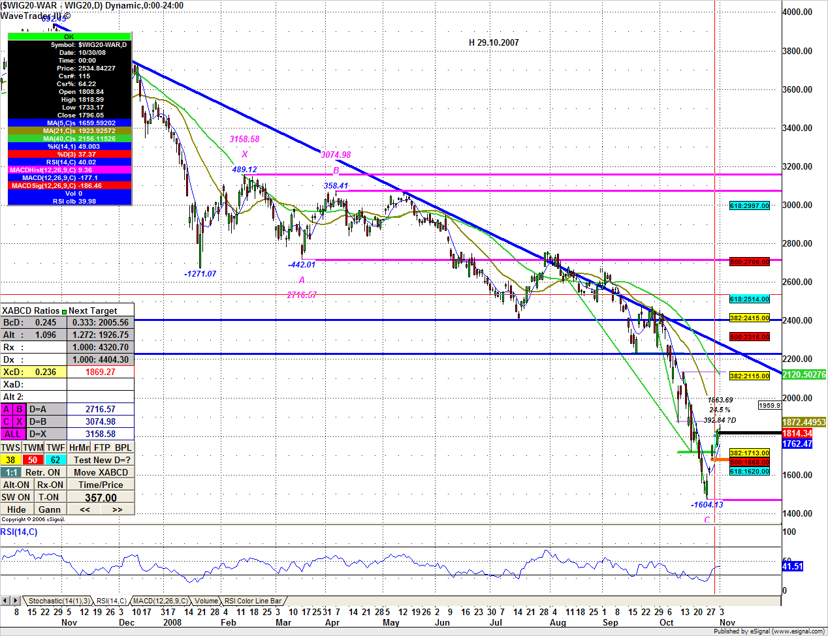This screenshot has height=636, width=828.
Task: Click the blue 1762.47 axis price tag
Action: pyautogui.click(x=797, y=444)
